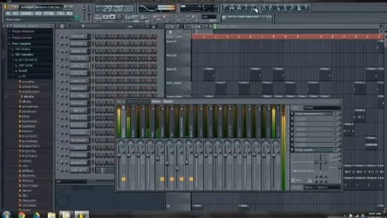Open the channel filter group dropdown labeled All
387x218 pixels.
[71, 182]
